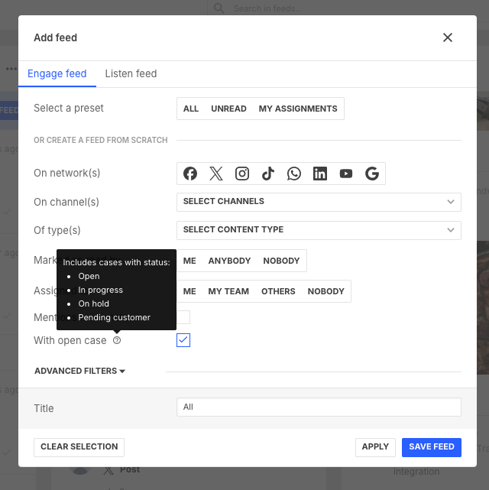This screenshot has height=490, width=489.
Task: Select the Google network icon
Action: click(x=372, y=174)
